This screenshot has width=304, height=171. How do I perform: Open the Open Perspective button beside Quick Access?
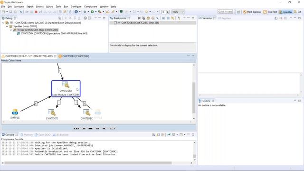(x=238, y=12)
